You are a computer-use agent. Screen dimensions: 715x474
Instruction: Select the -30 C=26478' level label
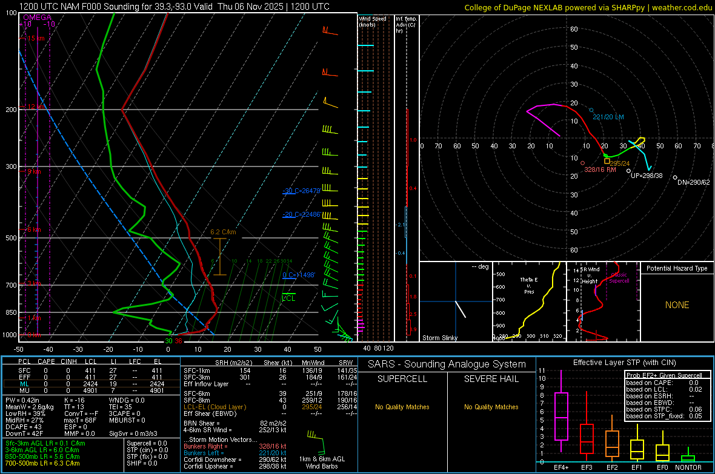[301, 191]
